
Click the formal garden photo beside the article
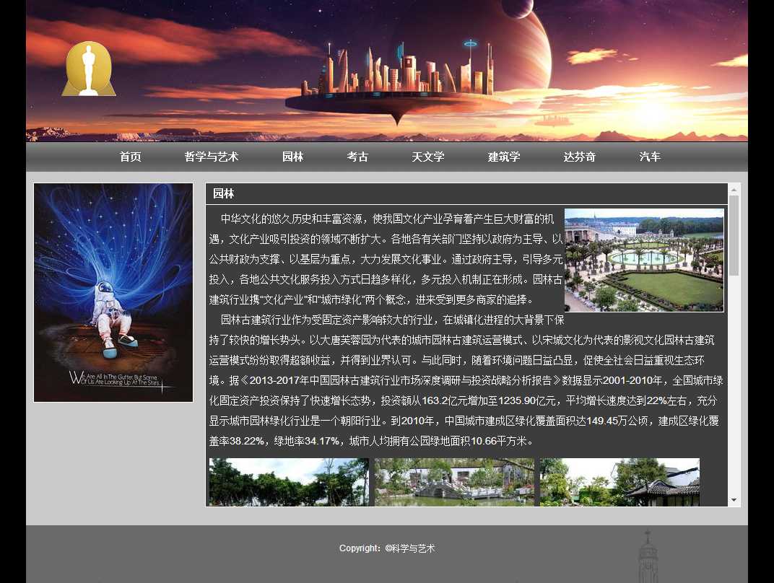tap(644, 260)
